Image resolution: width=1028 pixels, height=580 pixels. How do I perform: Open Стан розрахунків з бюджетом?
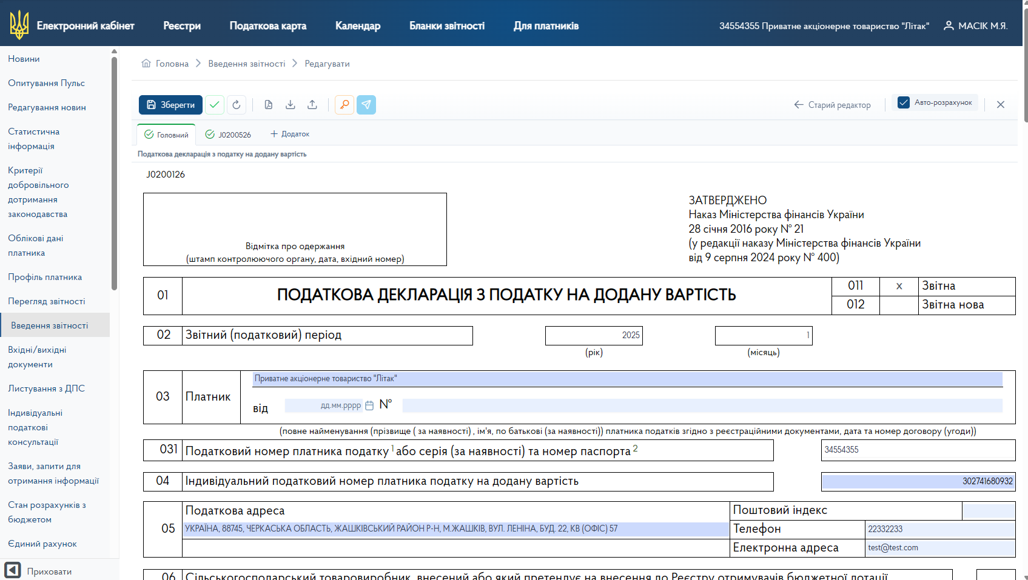[x=47, y=512]
